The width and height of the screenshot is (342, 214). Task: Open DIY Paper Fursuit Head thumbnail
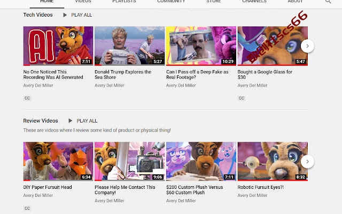58,162
